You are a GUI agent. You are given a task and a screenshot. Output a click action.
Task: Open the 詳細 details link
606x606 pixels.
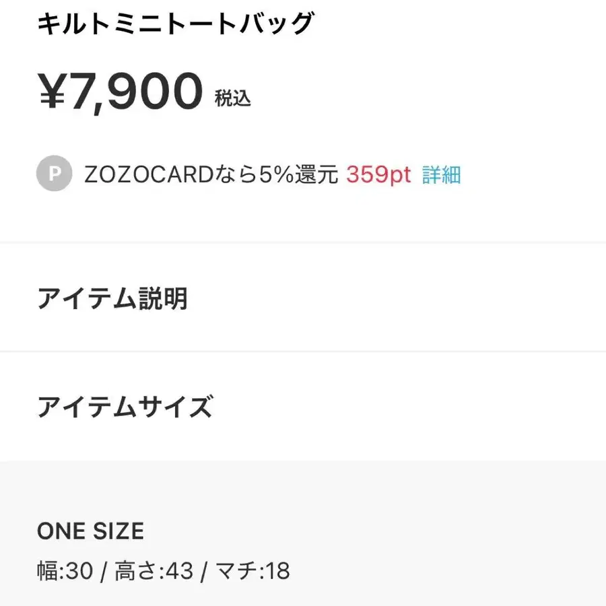pos(440,174)
